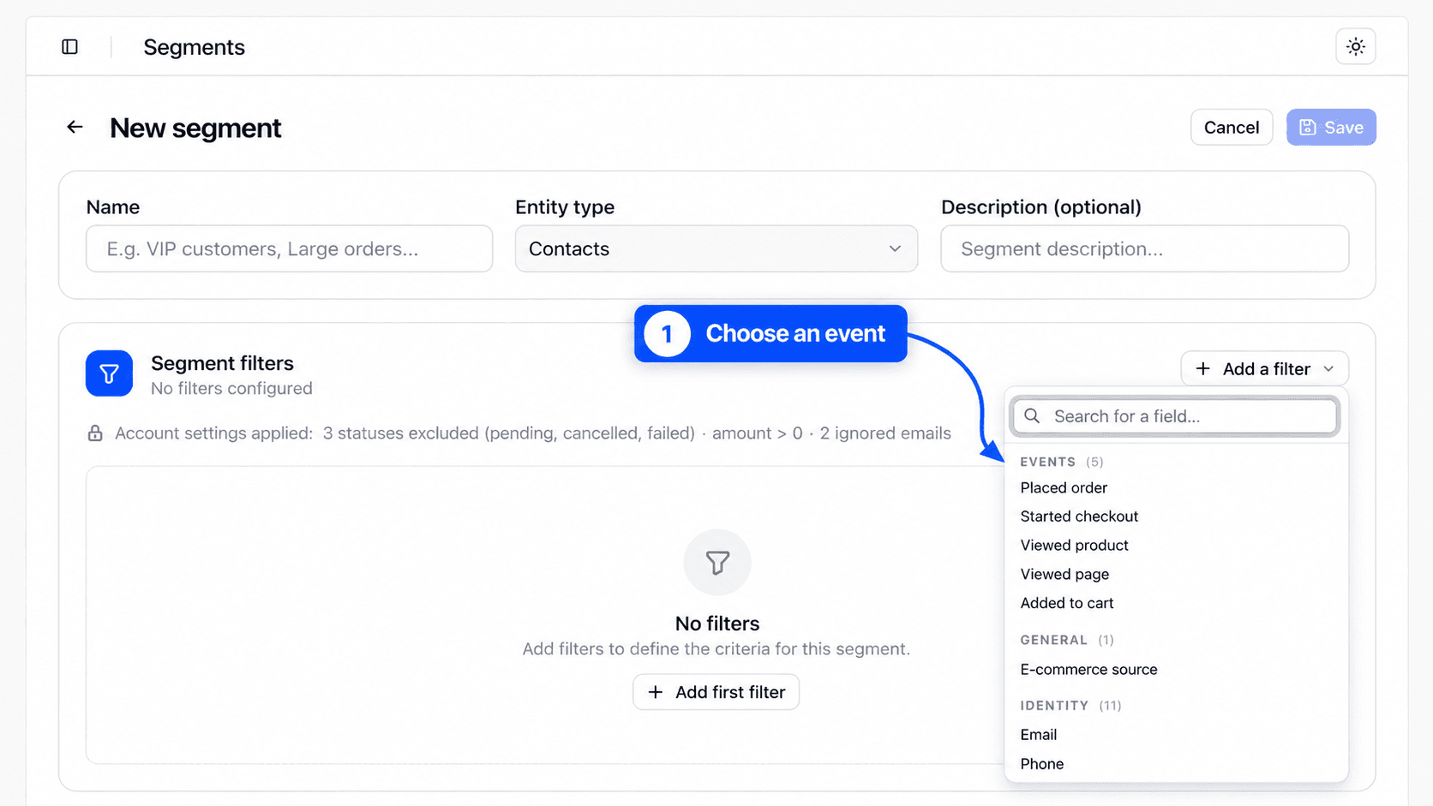
Task: Click the blue Segment filters funnel icon
Action: pos(109,373)
